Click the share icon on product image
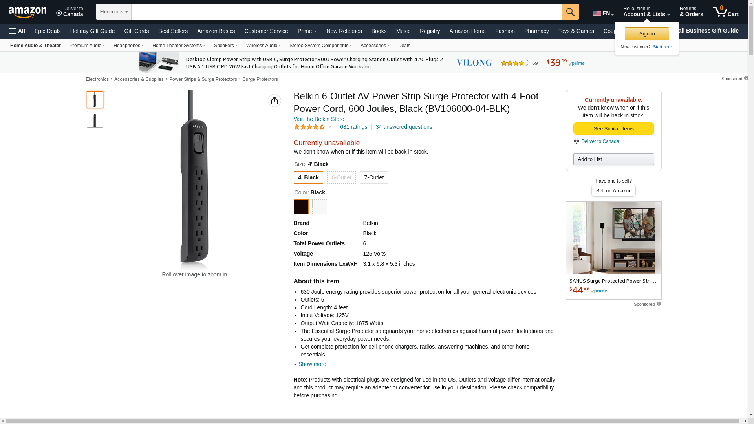Viewport: 754px width, 424px height. click(274, 101)
